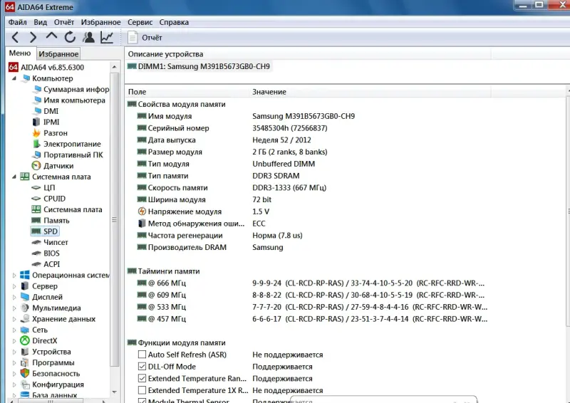Expand the Хранение данных tree branch
This screenshot has height=403, width=570.
[14, 319]
